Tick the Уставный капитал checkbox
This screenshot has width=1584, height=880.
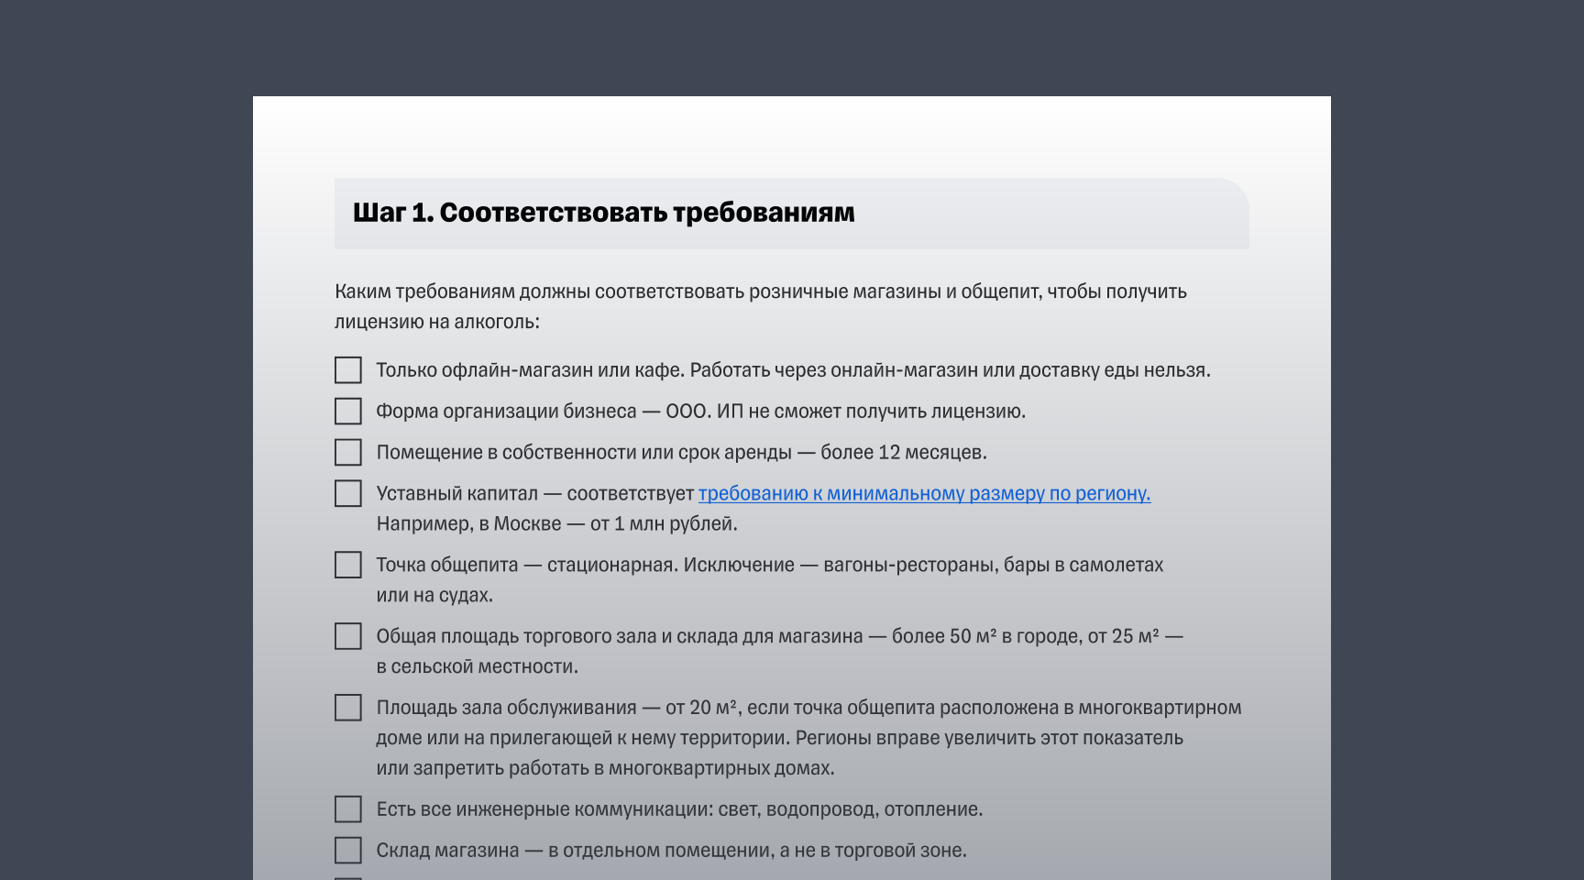[347, 493]
